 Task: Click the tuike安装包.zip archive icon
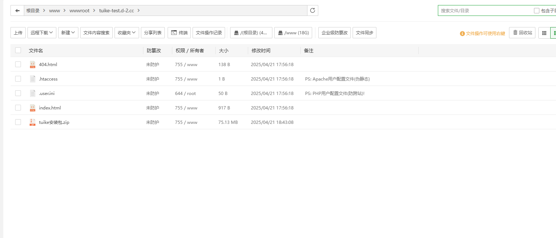click(x=33, y=122)
